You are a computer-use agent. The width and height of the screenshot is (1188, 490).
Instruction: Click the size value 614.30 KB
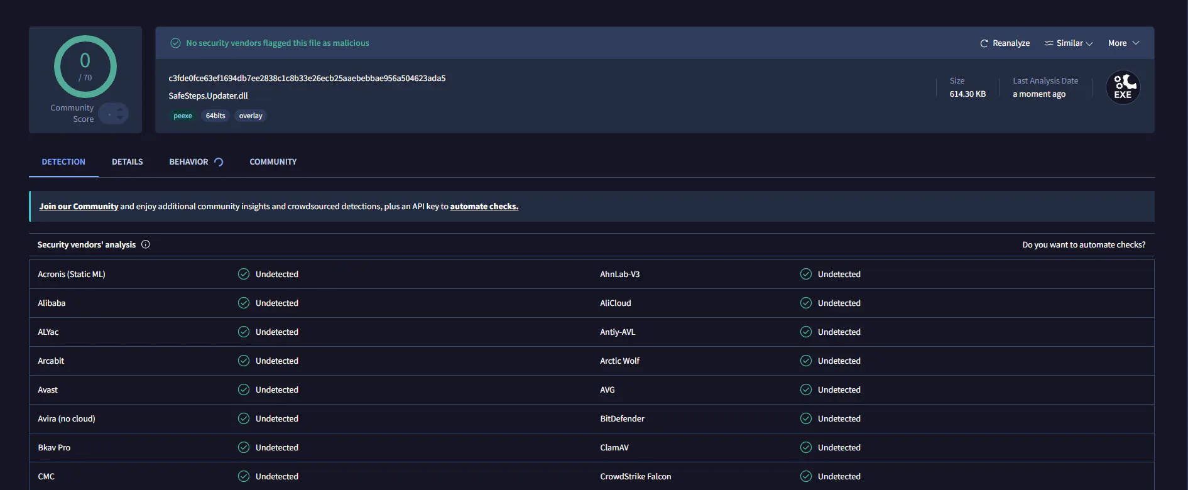point(967,94)
